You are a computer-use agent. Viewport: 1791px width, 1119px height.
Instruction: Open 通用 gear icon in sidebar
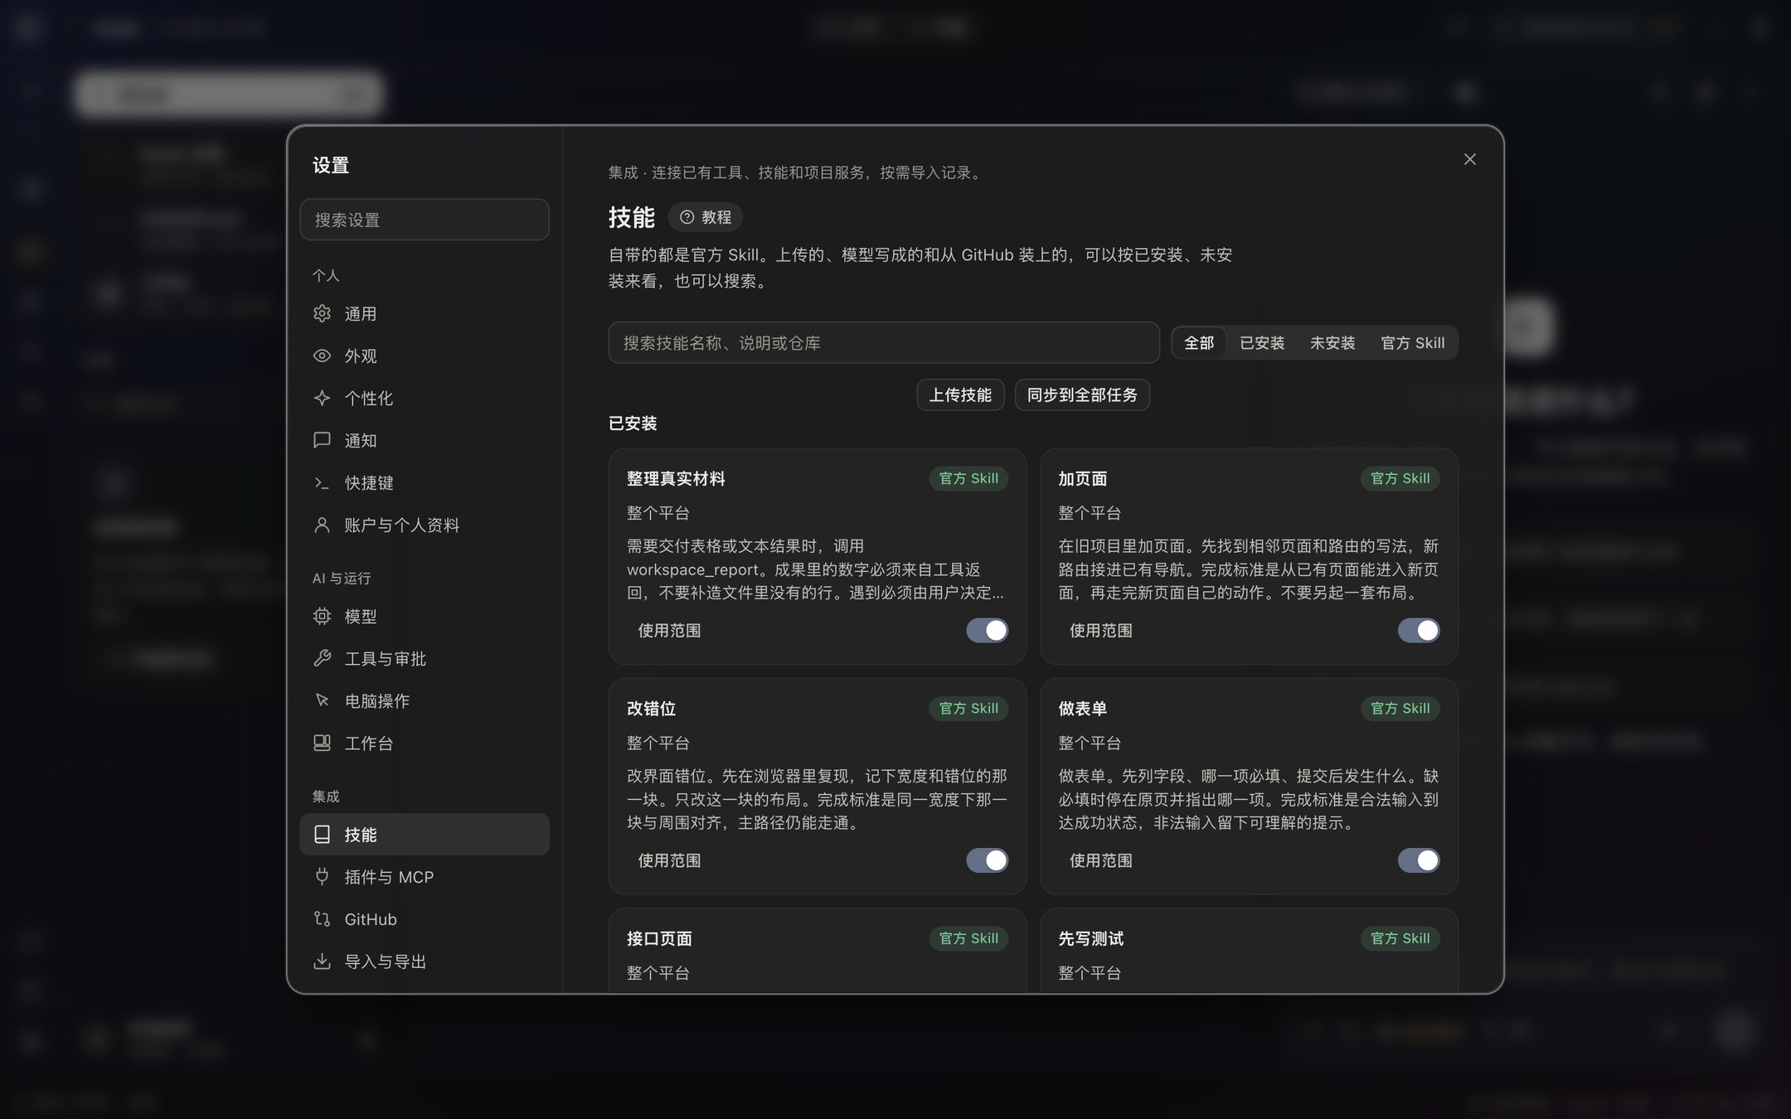tap(322, 313)
